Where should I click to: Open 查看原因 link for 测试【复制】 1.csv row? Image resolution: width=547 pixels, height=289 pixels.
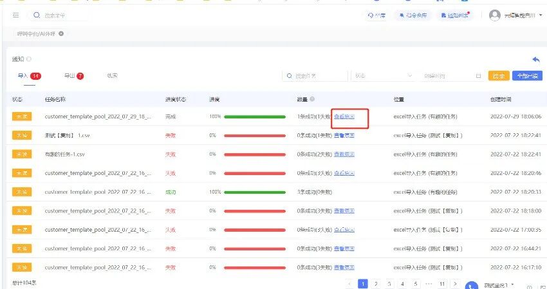click(344, 135)
